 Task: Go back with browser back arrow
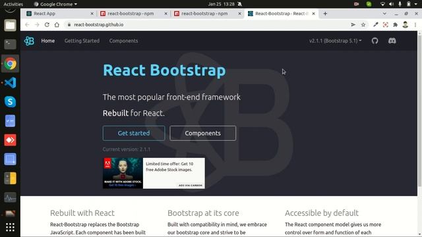(27, 25)
